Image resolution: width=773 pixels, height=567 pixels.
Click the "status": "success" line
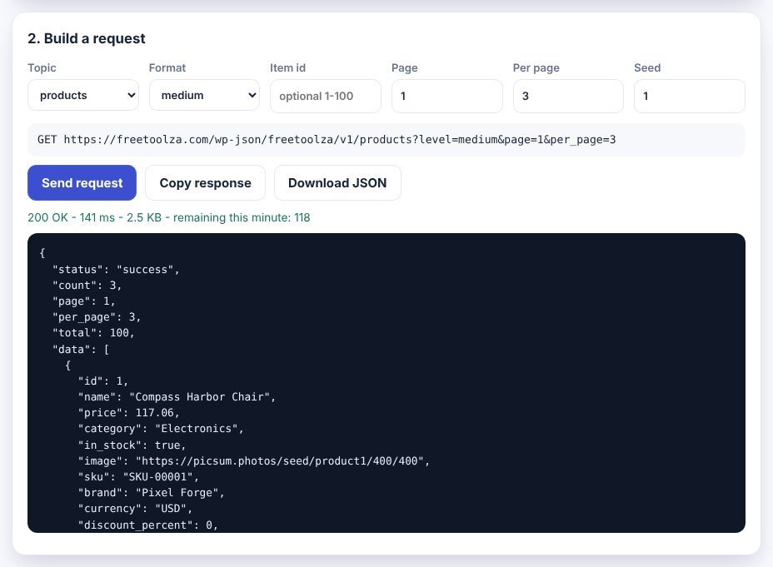pyautogui.click(x=116, y=270)
